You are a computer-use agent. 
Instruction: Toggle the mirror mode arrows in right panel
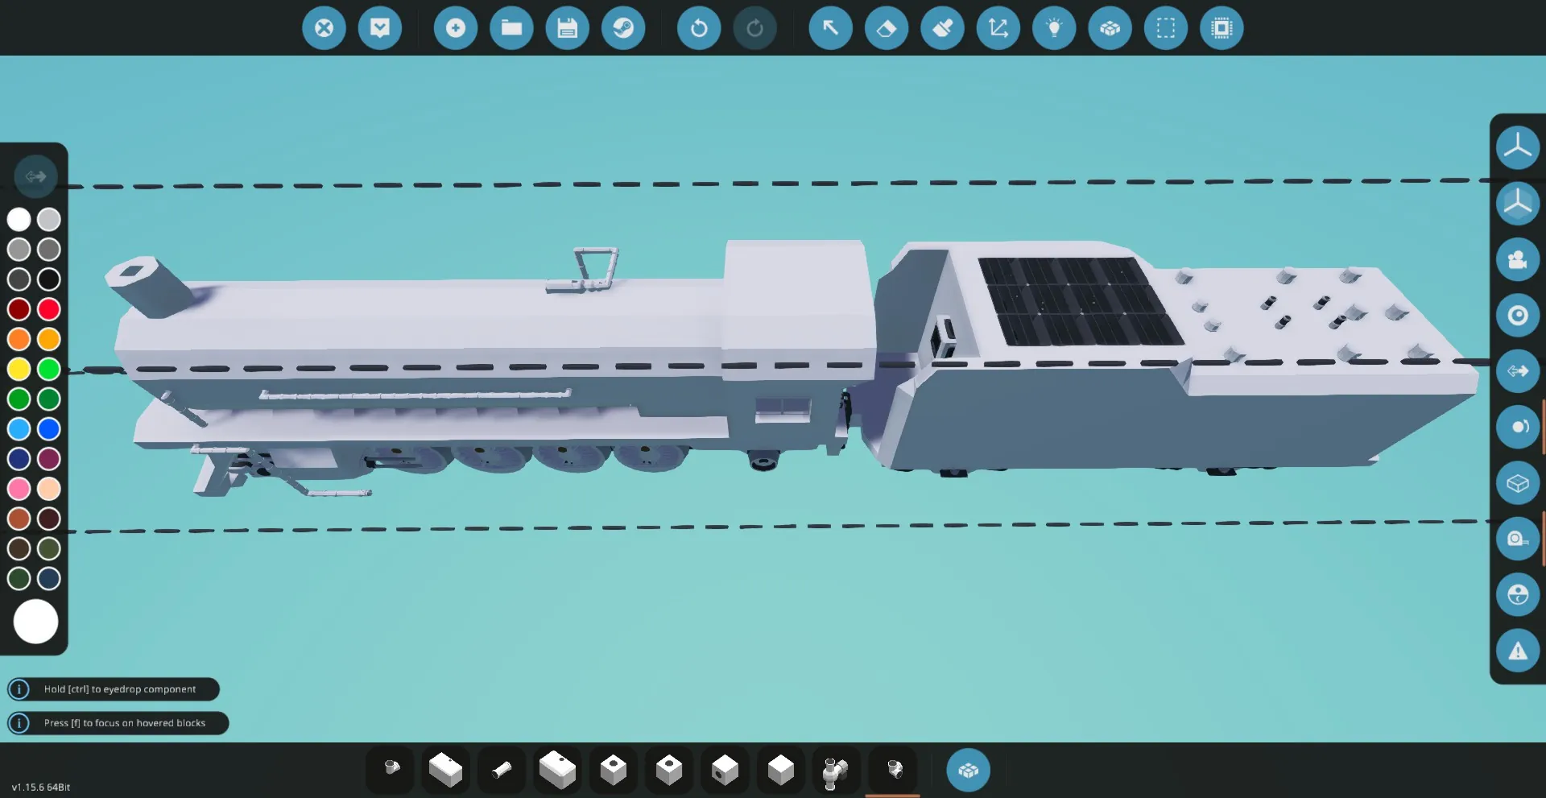click(x=1518, y=370)
